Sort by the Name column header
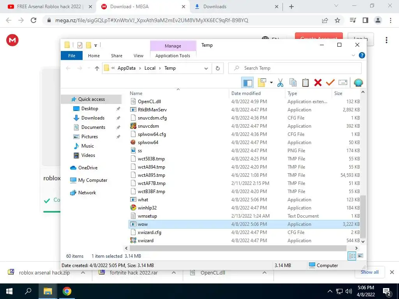Viewport: 399px width, 299px height. pos(178,93)
